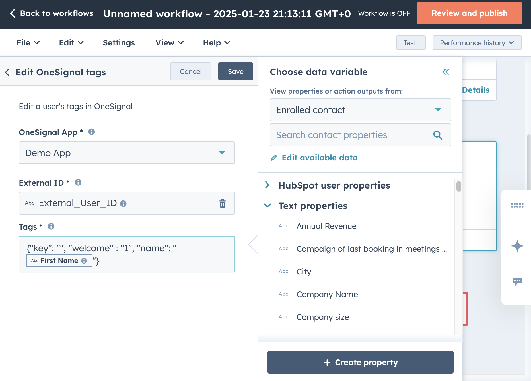Delete the External_User_ID token with trash icon
The width and height of the screenshot is (531, 381).
[222, 203]
